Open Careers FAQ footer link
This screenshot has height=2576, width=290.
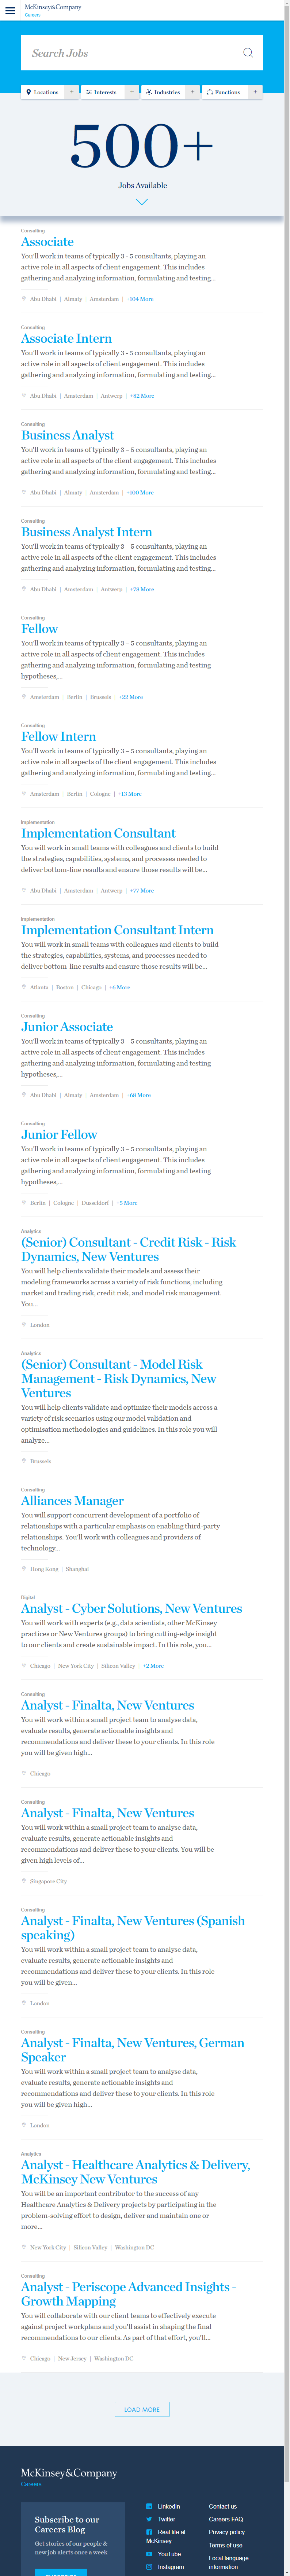tap(226, 2519)
